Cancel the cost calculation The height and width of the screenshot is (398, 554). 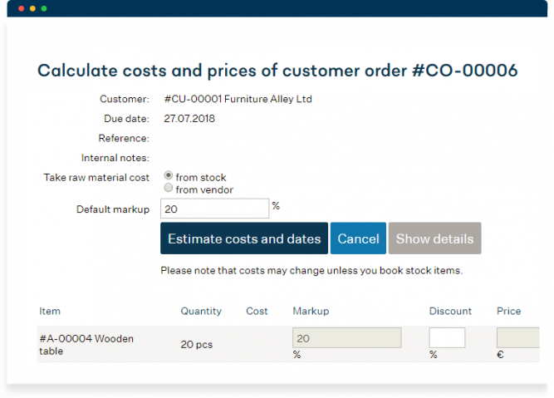pos(358,238)
